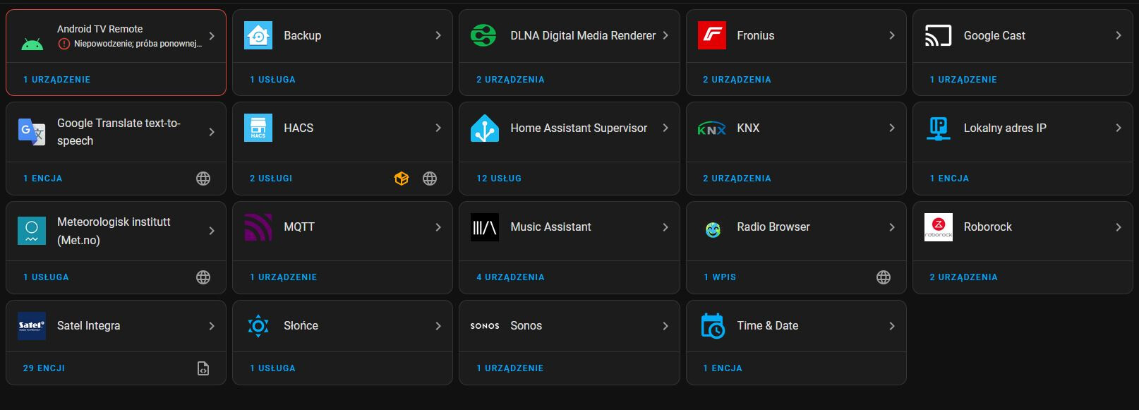Viewport: 1139px width, 410px height.
Task: Open the 12 USŁUG link on Supervisor
Action: [499, 179]
